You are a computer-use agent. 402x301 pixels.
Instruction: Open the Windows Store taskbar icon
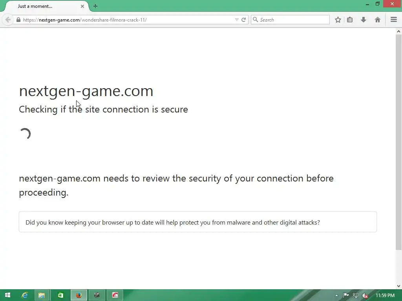tap(60, 295)
